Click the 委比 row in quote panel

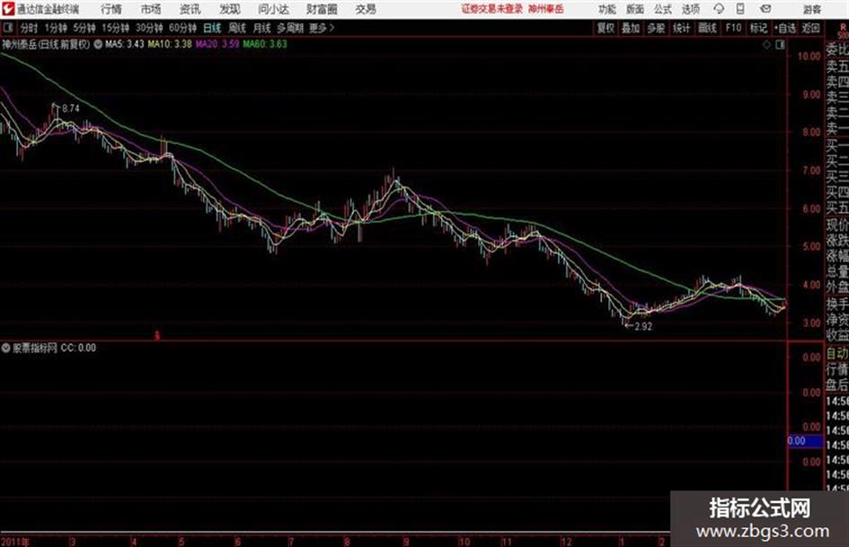[x=836, y=50]
